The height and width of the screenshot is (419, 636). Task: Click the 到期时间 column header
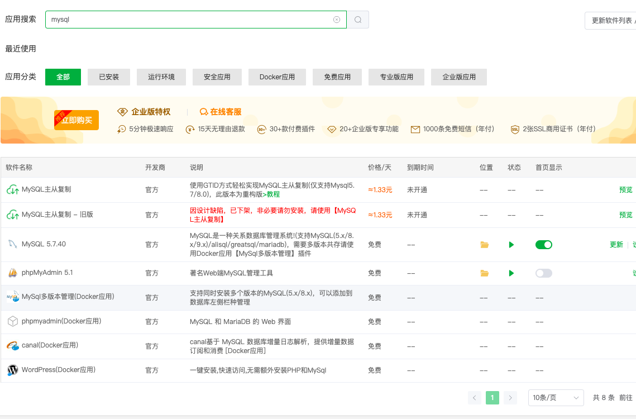point(420,168)
